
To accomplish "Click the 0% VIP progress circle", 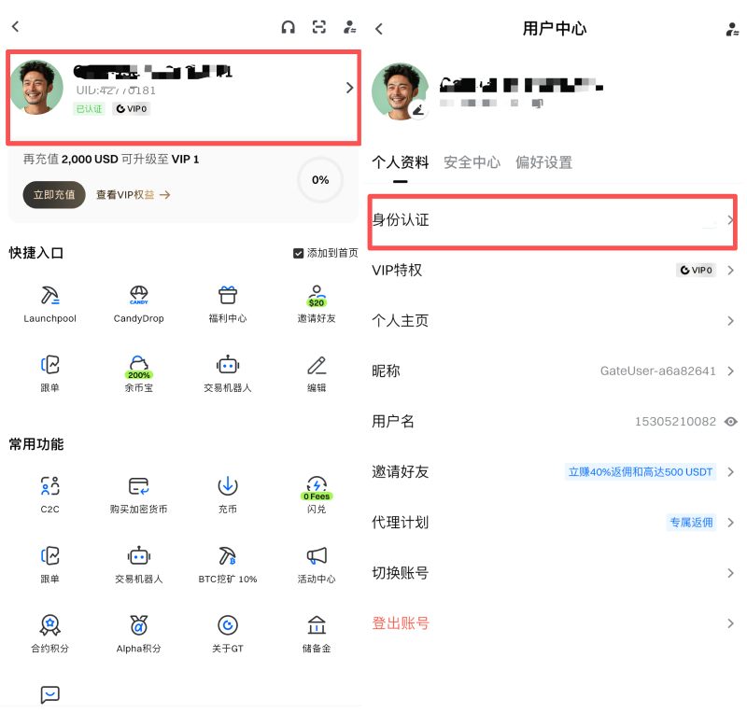I will point(318,179).
